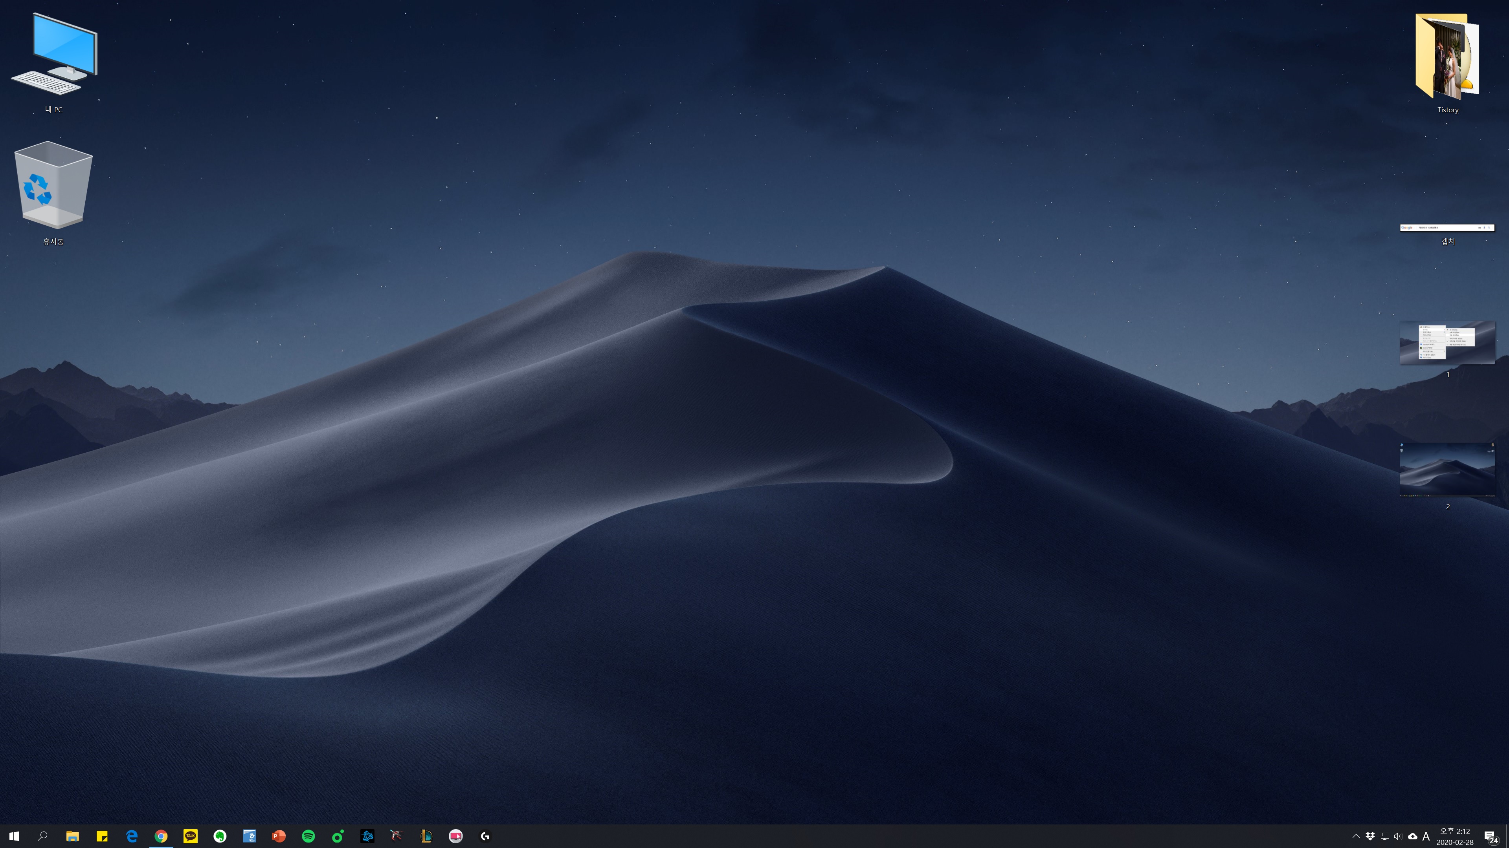Switch to the Google Chrome window
Screen dimensions: 1509x848
161,836
